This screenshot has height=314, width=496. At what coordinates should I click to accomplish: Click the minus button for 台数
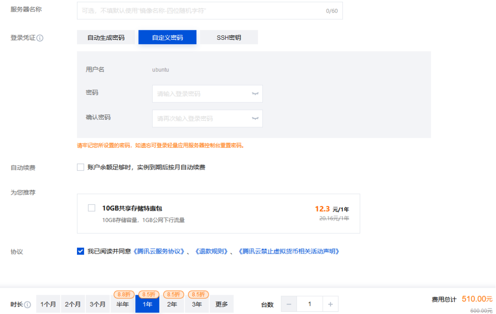coord(289,304)
